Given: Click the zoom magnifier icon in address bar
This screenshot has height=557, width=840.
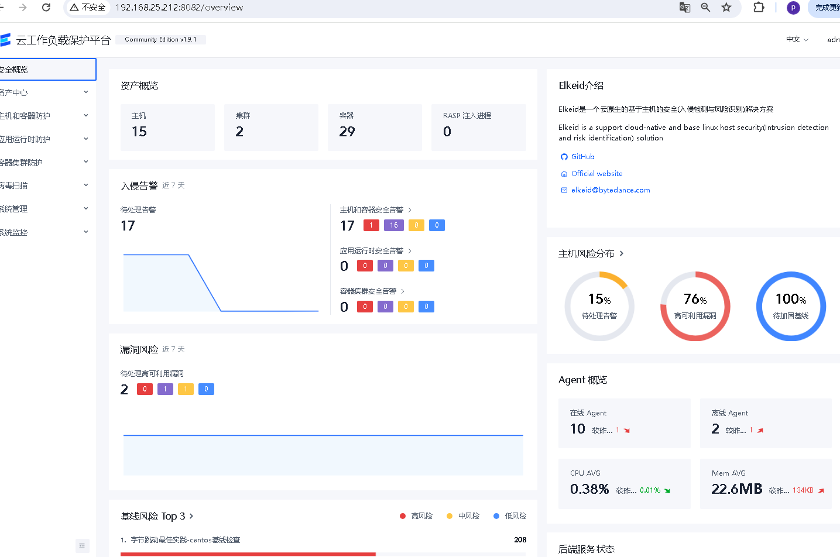Looking at the screenshot, I should 705,8.
